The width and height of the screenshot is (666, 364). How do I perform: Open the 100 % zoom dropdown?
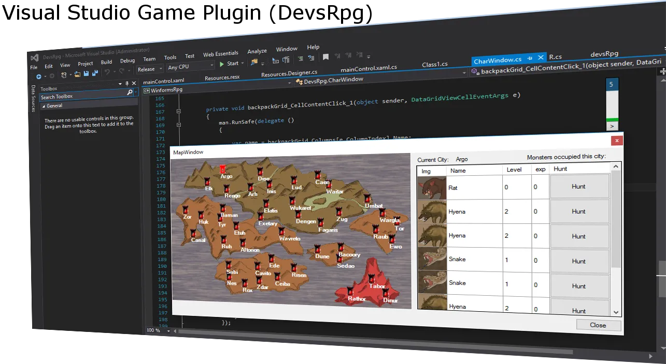click(168, 331)
